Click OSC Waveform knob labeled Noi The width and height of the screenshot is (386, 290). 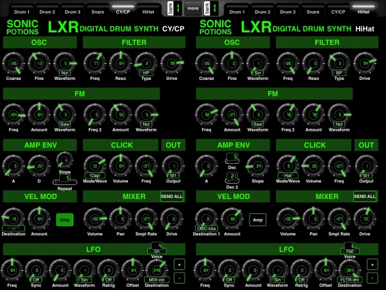coord(65,64)
